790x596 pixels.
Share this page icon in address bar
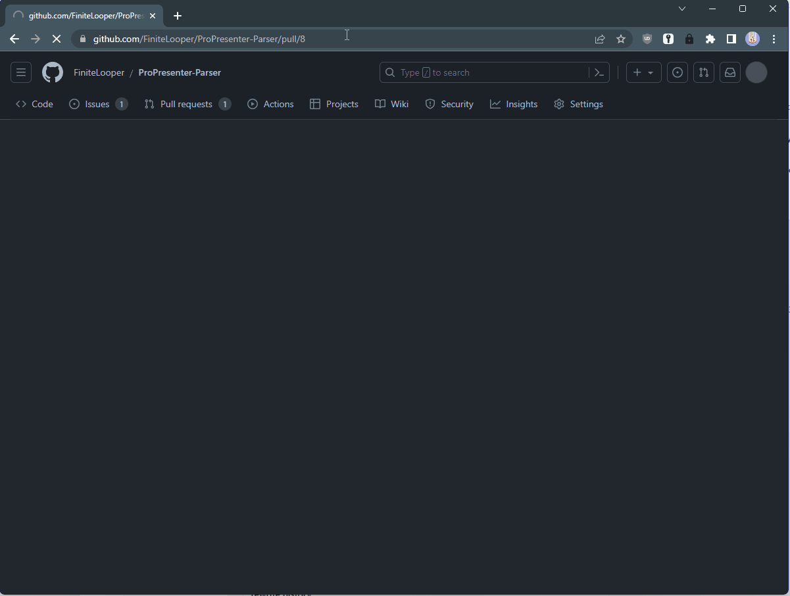point(600,39)
